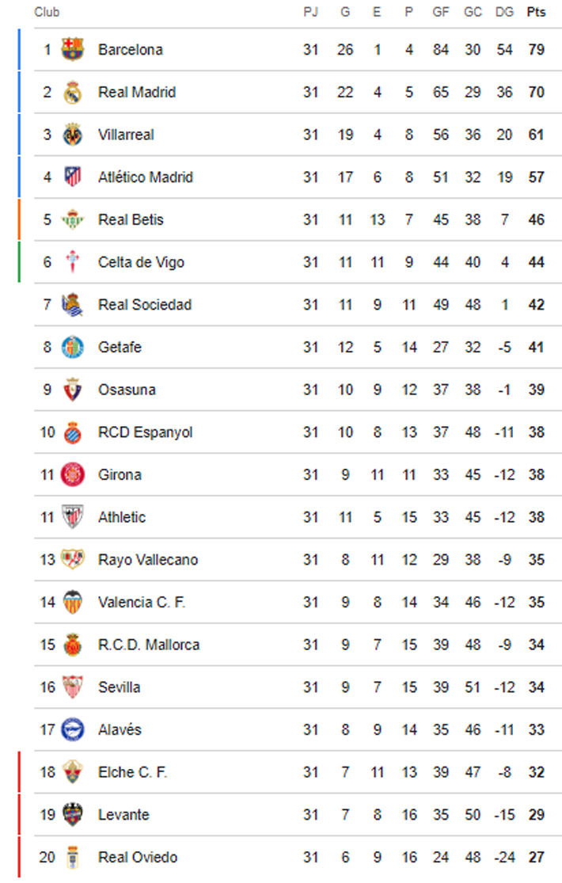Click the DG column header
This screenshot has width=562, height=883.
(x=504, y=12)
